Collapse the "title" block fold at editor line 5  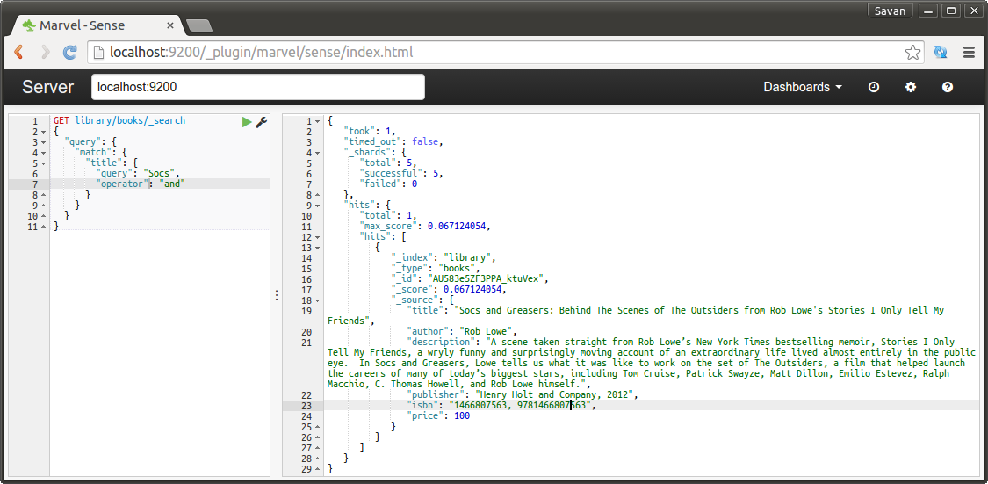43,163
